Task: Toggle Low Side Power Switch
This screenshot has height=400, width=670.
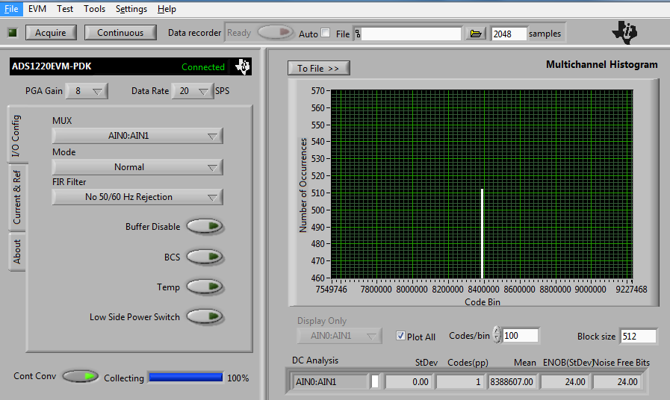Action: click(205, 316)
